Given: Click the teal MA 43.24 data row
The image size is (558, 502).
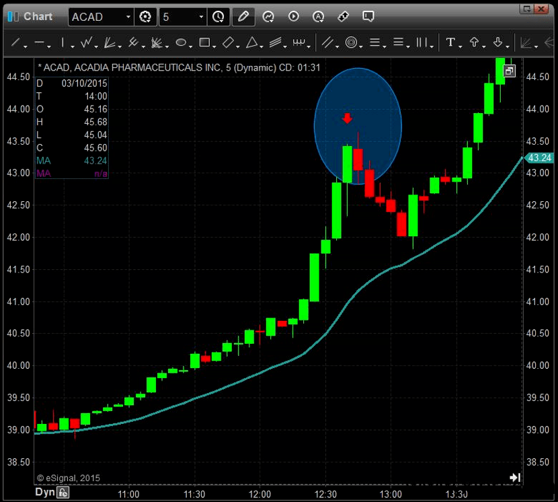Looking at the screenshot, I should (x=71, y=161).
